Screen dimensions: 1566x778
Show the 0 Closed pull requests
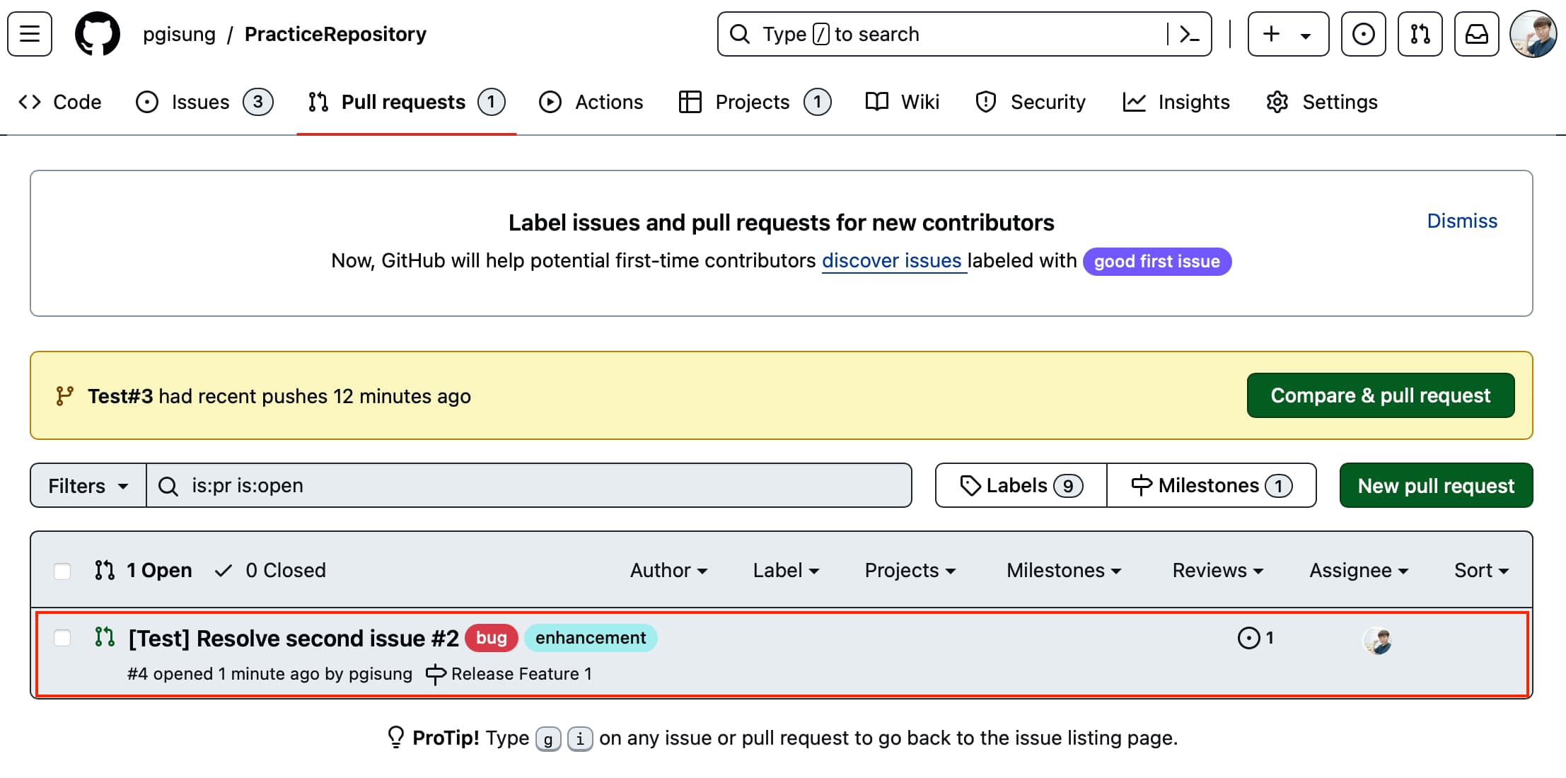pos(271,570)
